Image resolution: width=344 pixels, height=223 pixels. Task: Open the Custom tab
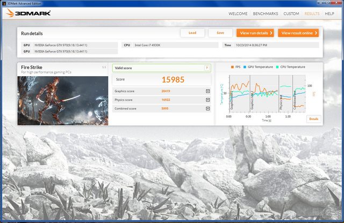point(291,13)
